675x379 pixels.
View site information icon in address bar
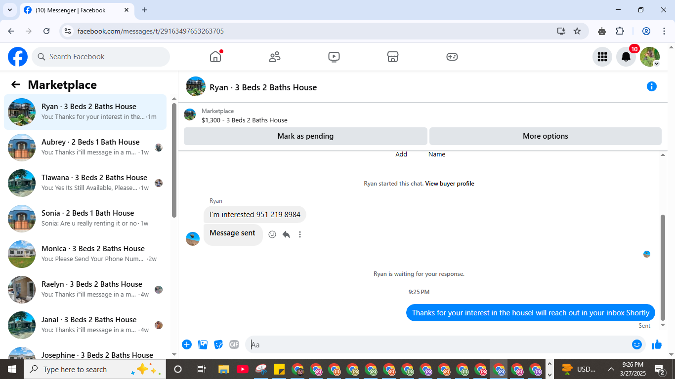(68, 31)
